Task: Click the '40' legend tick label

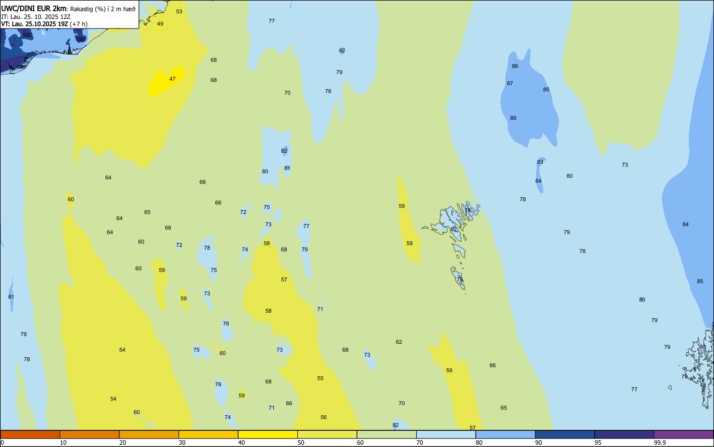Action: (x=242, y=443)
